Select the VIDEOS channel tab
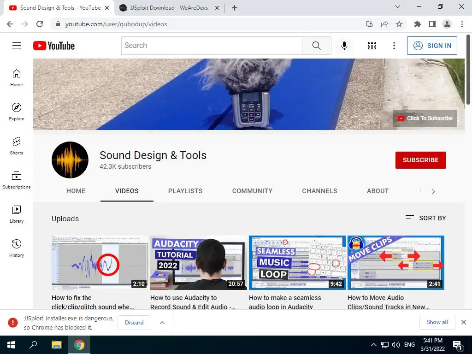 tap(127, 191)
